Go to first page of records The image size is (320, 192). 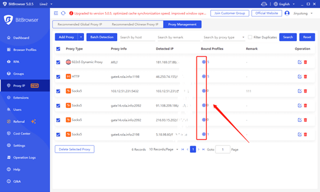point(183,149)
